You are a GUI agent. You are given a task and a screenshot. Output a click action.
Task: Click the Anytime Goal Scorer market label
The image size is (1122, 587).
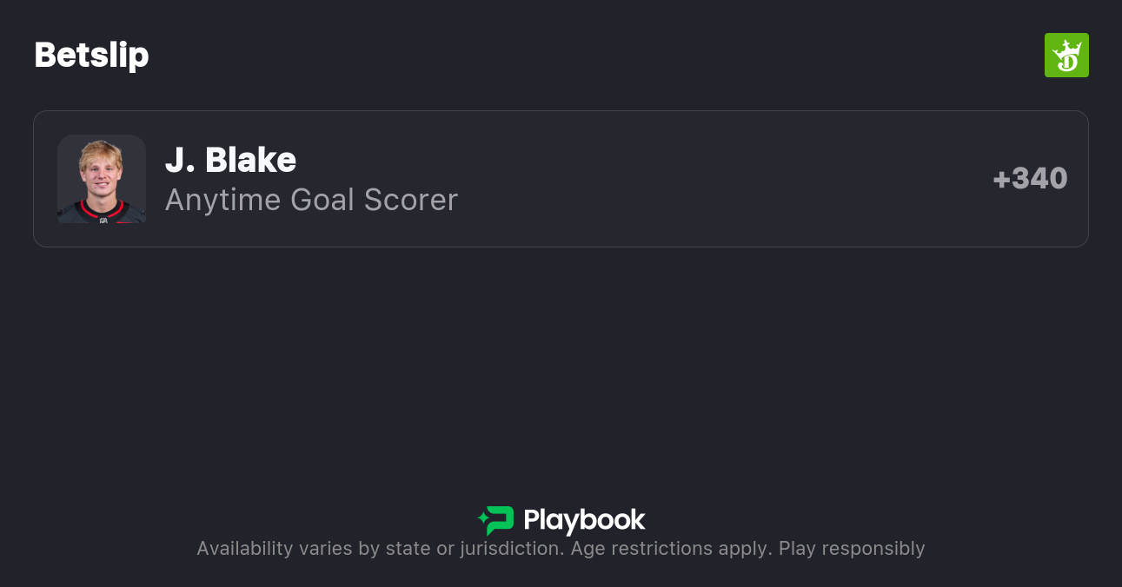click(311, 200)
